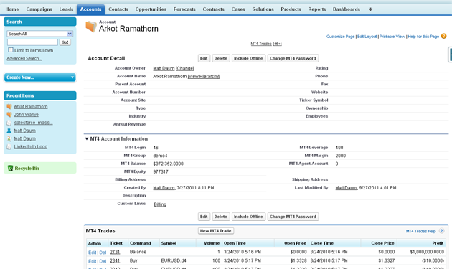Switch to the Opportunities tab
Screen dimensions: 452x269
151,9
